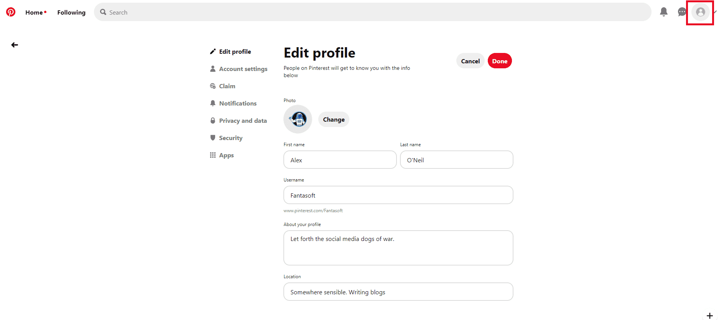Click the First name field containing Alex
The width and height of the screenshot is (724, 320).
[340, 160]
